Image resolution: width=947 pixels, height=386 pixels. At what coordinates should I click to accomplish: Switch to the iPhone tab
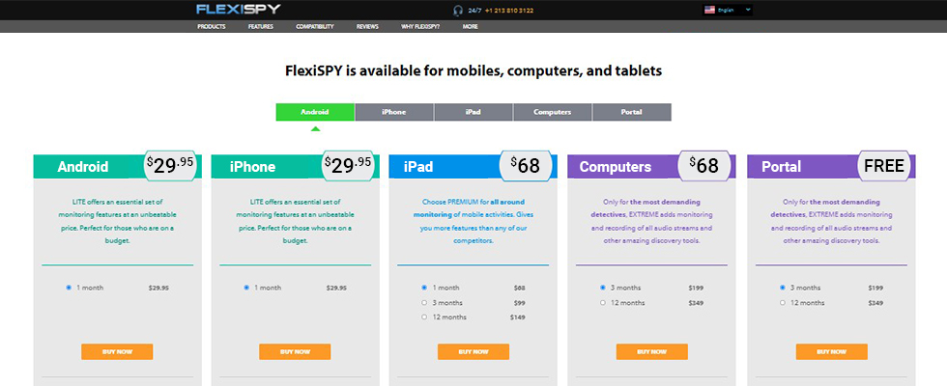[x=394, y=112]
